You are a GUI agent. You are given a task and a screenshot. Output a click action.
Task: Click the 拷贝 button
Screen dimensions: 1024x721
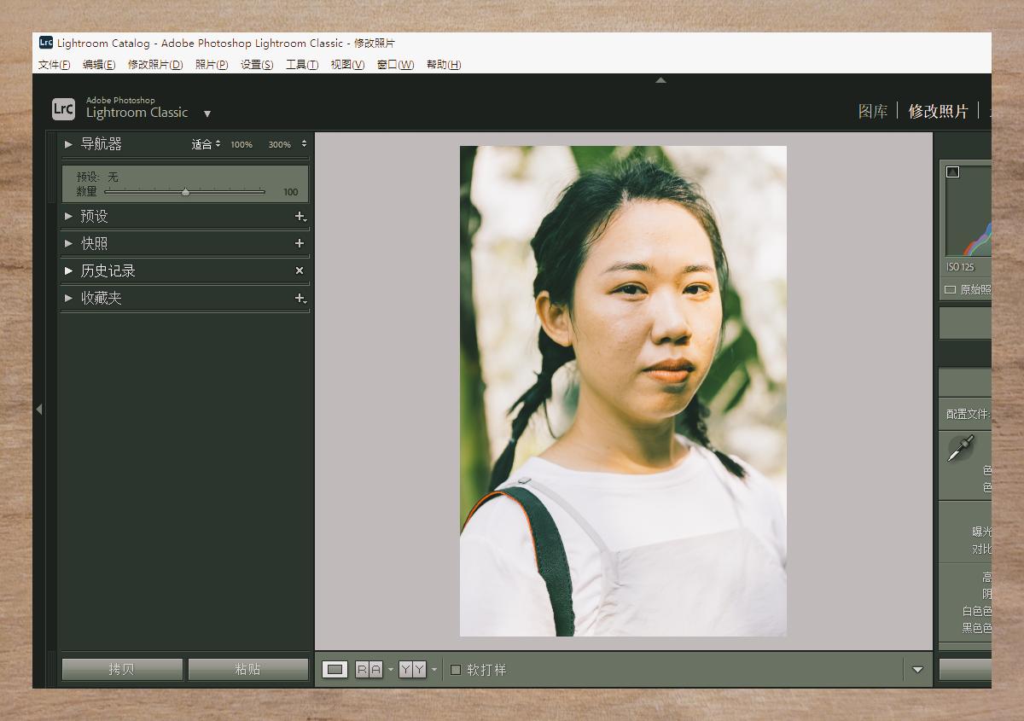click(122, 670)
